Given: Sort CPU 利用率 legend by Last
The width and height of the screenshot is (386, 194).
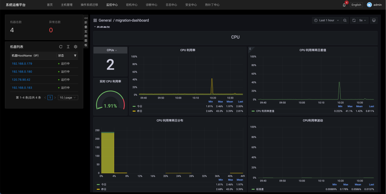Looking at the screenshot, I should (241, 101).
